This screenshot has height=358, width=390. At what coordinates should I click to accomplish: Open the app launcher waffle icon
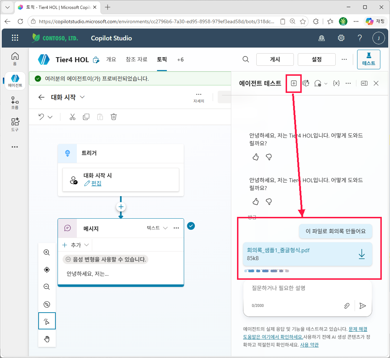pyautogui.click(x=15, y=38)
